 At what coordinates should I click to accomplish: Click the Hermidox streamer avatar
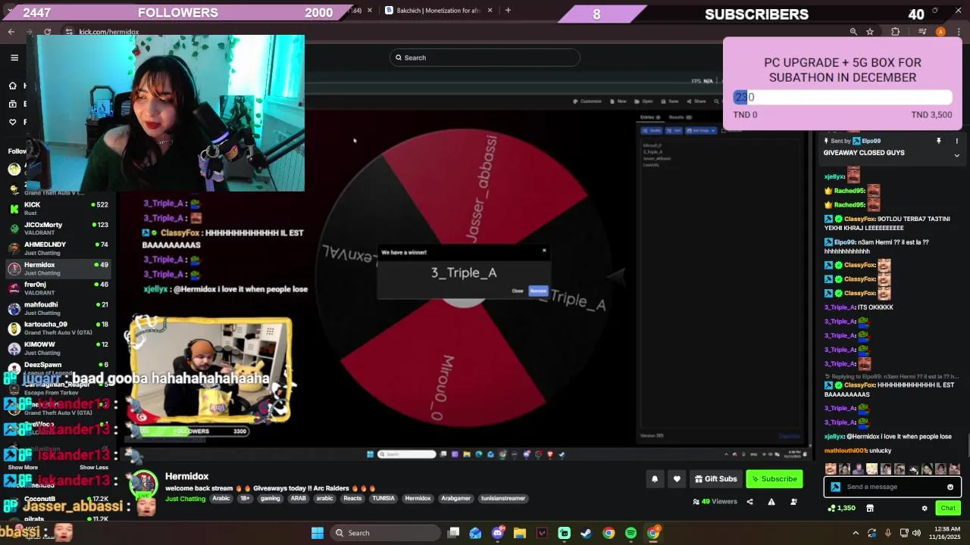tap(144, 484)
